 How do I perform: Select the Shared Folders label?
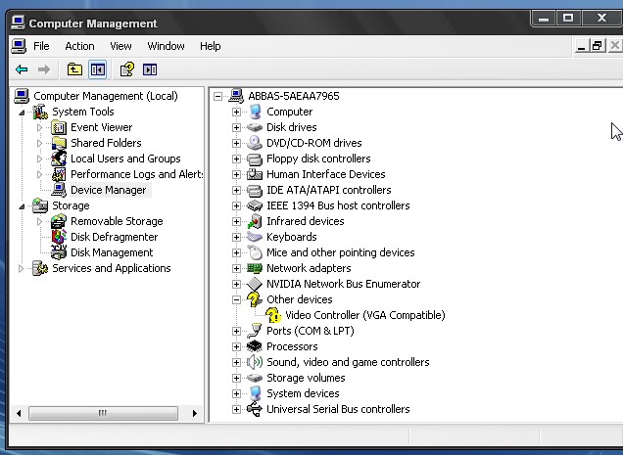pyautogui.click(x=106, y=143)
